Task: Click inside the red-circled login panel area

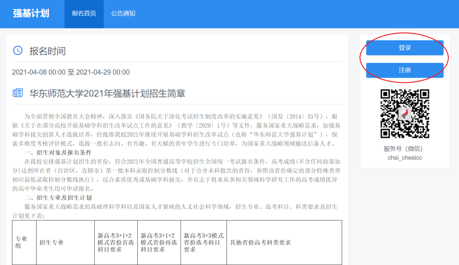Action: point(404,59)
